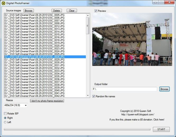Click the Digital PhotoFramer title bar icon
Image resolution: width=176 pixels, height=137 pixels.
tap(3, 3)
